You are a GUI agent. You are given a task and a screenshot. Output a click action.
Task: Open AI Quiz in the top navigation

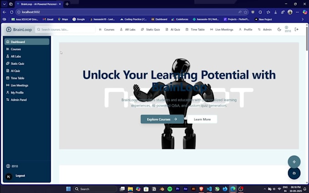(x=173, y=30)
